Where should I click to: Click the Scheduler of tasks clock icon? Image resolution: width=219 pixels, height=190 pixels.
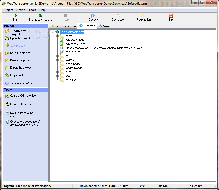(7, 83)
